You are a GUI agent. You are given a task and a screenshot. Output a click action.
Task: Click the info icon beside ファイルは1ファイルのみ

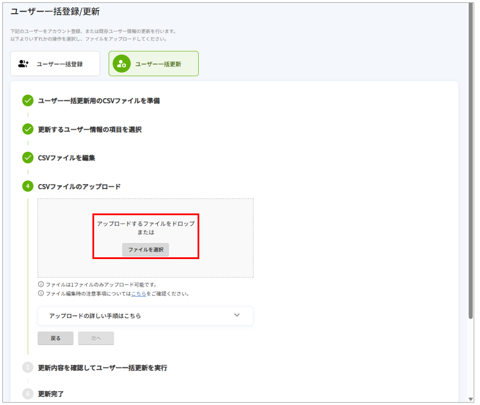click(x=40, y=284)
